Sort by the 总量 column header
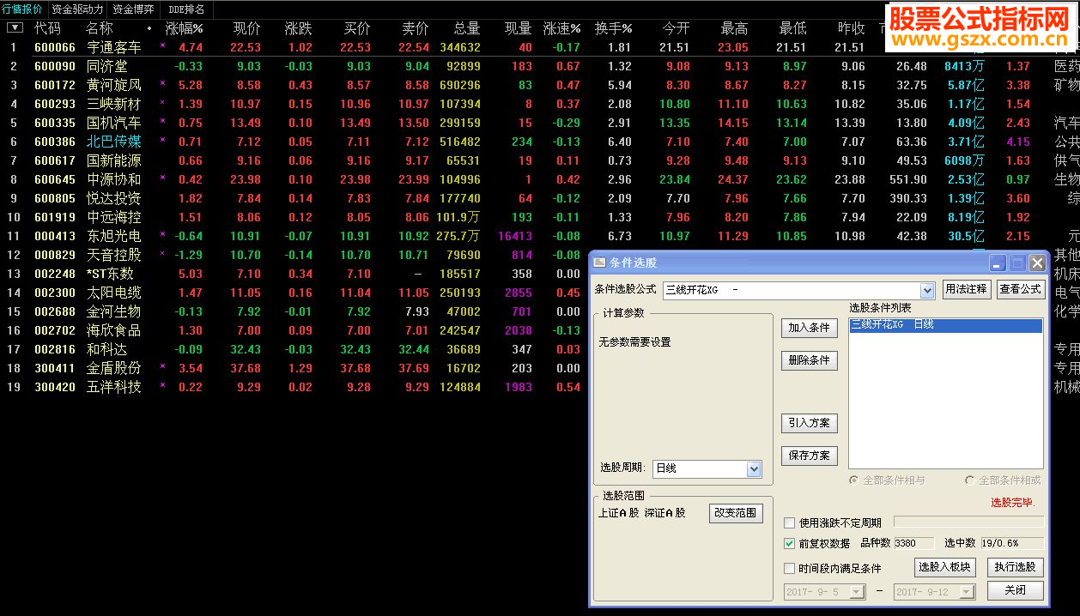 point(466,28)
